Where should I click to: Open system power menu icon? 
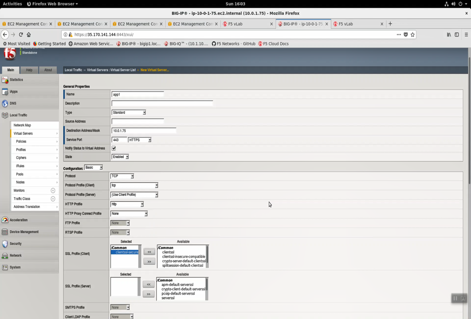(x=461, y=4)
